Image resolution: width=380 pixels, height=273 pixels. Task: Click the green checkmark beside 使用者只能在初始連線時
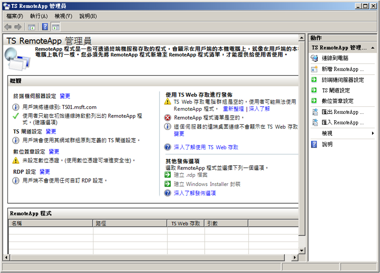pos(16,116)
